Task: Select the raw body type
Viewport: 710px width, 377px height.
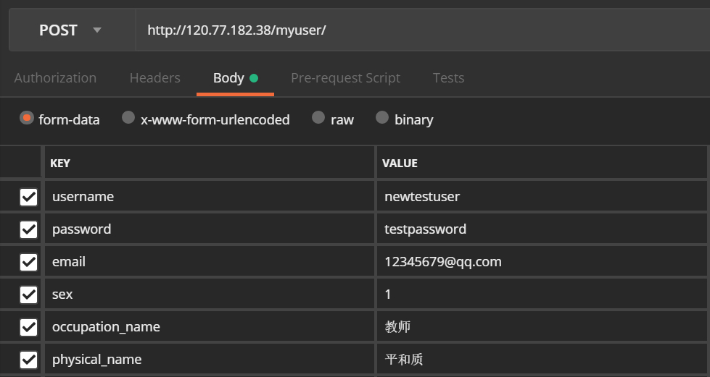Action: coord(318,118)
